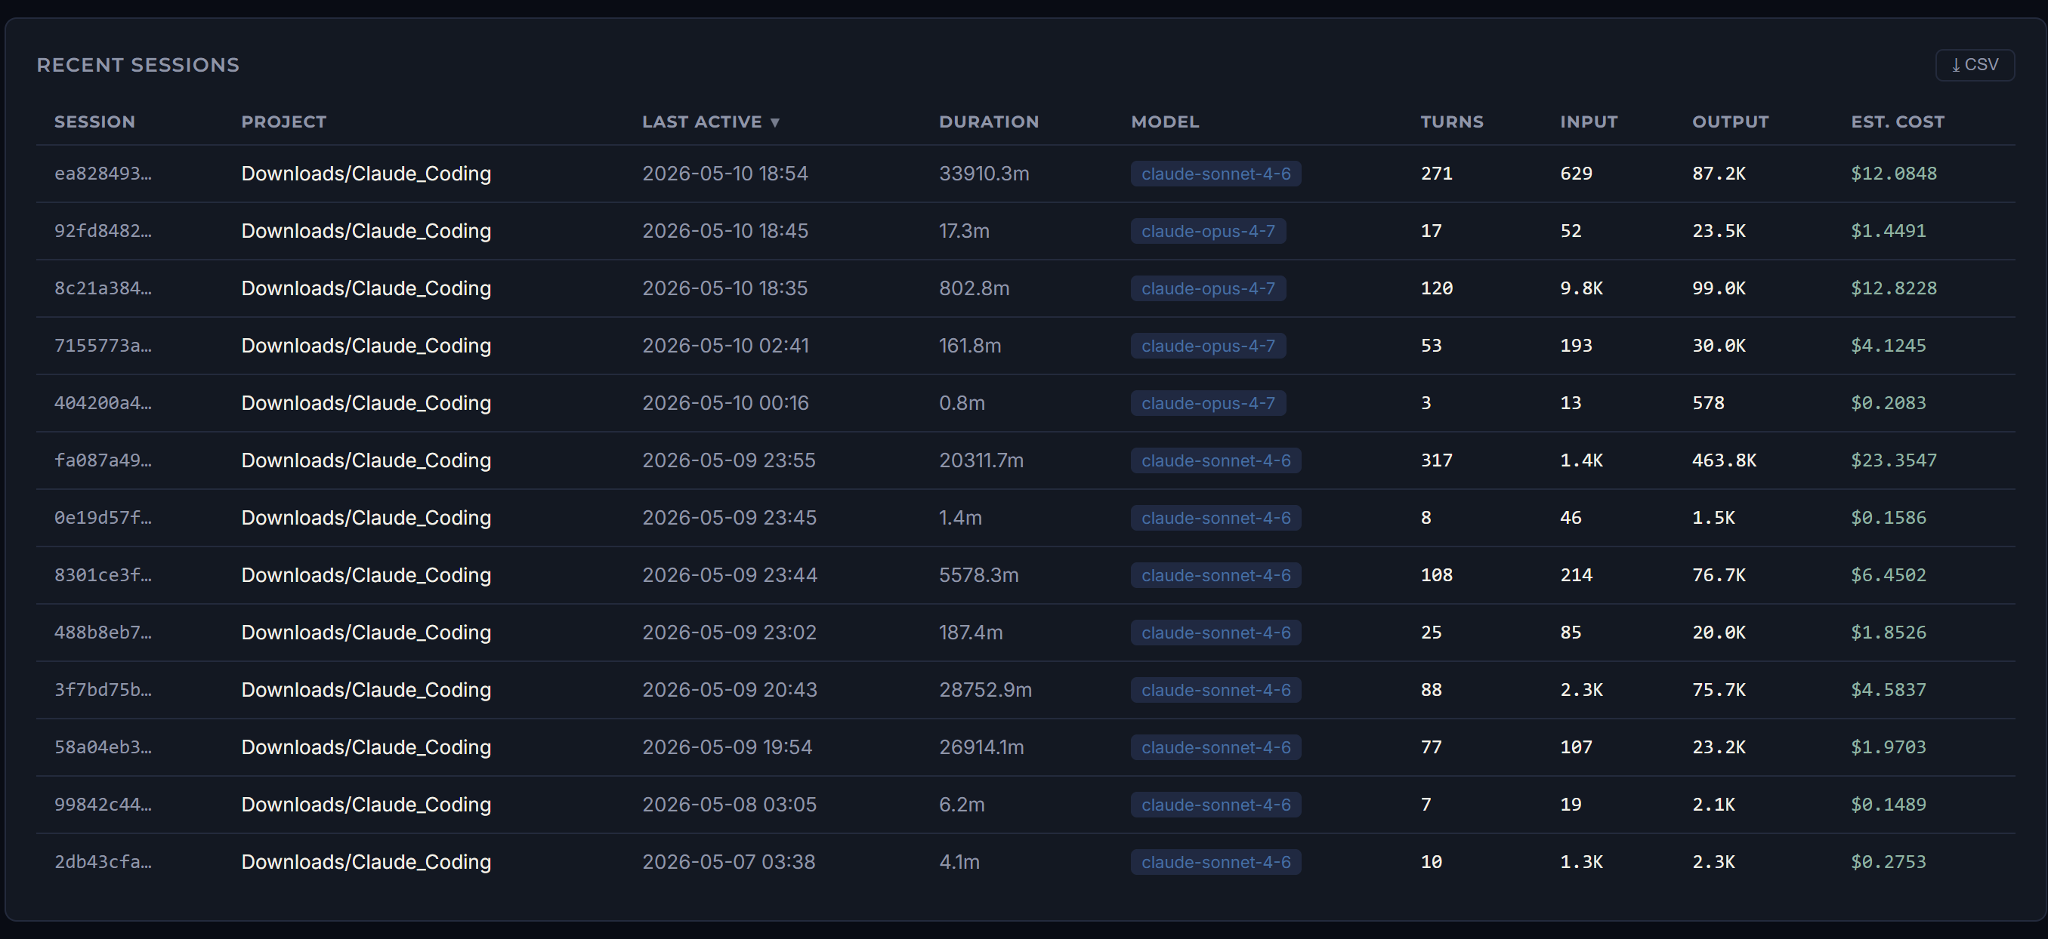Select the $0.2083 cost value
This screenshot has height=939, width=2048.
1888,403
